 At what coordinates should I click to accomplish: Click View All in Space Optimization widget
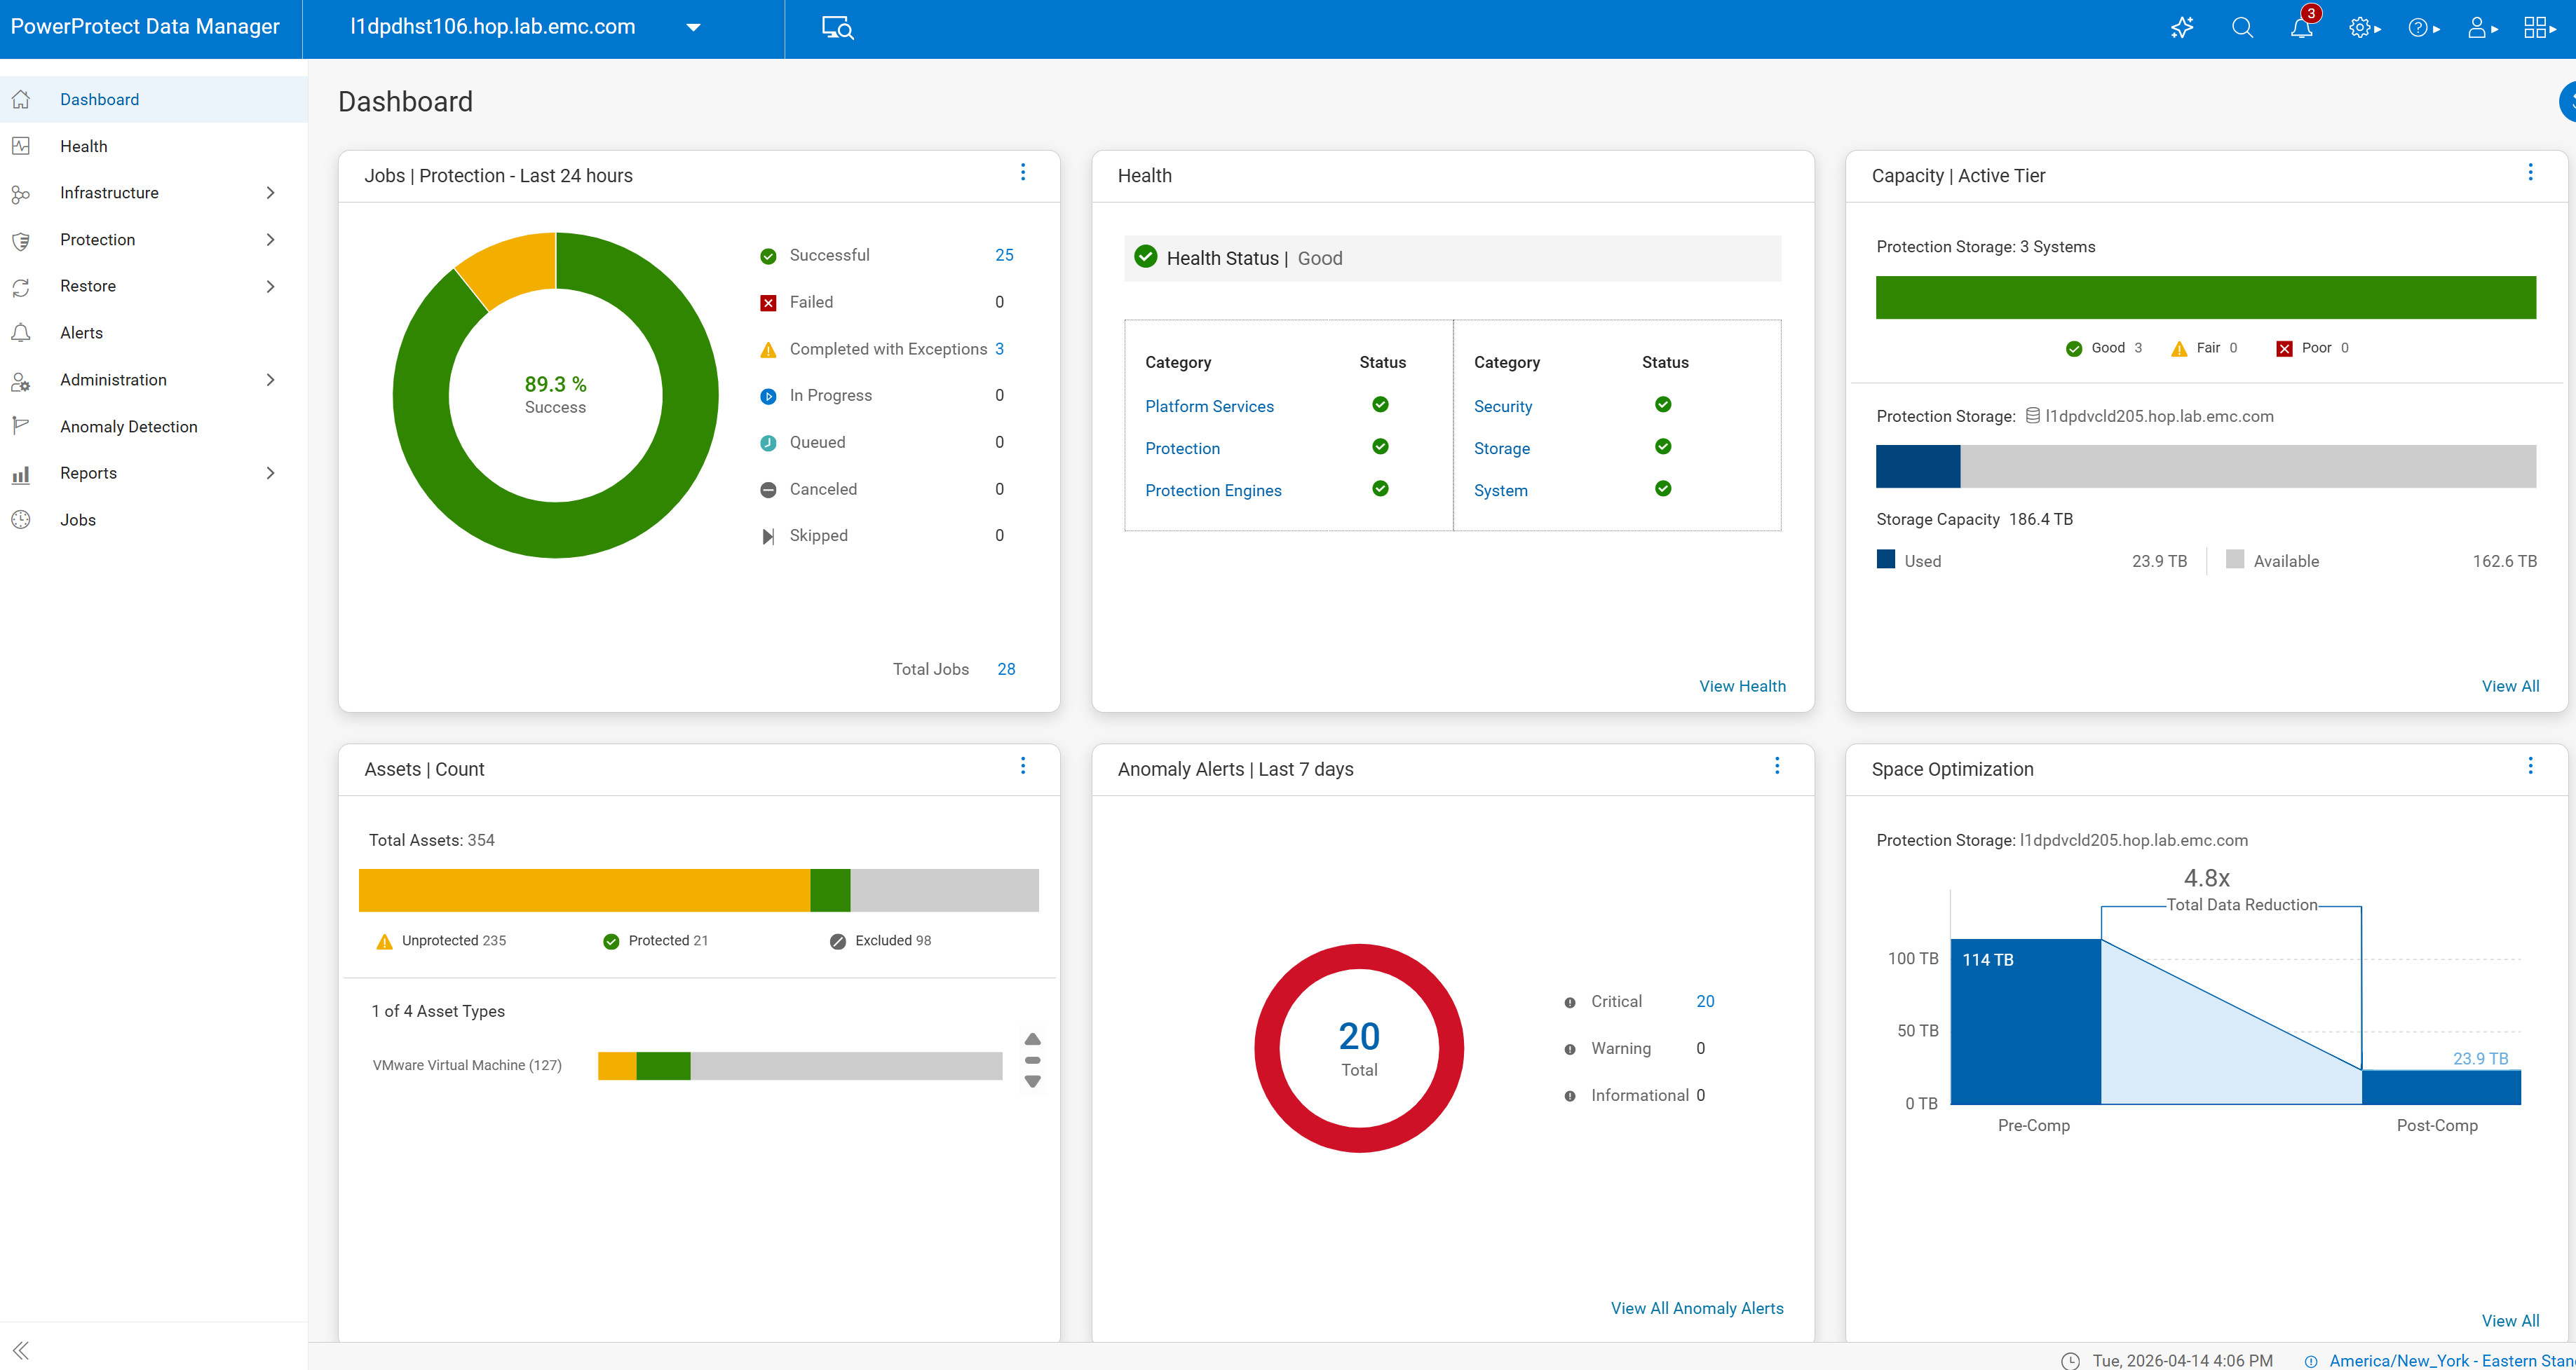pyautogui.click(x=2510, y=1321)
